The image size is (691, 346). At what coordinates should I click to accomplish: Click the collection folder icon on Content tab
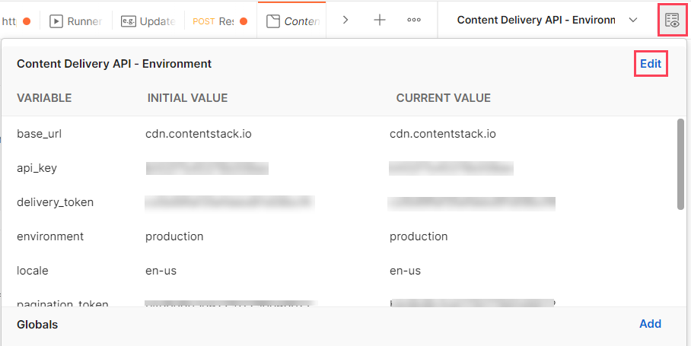(272, 21)
